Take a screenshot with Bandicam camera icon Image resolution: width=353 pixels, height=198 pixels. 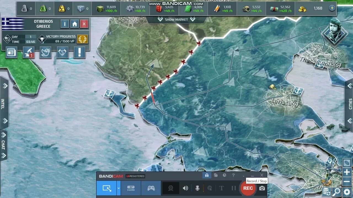pyautogui.click(x=262, y=188)
